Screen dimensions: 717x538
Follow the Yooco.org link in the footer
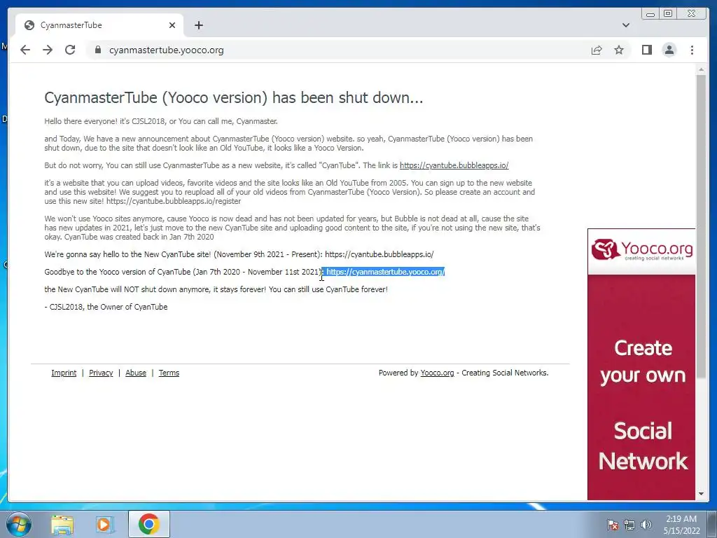pos(437,373)
